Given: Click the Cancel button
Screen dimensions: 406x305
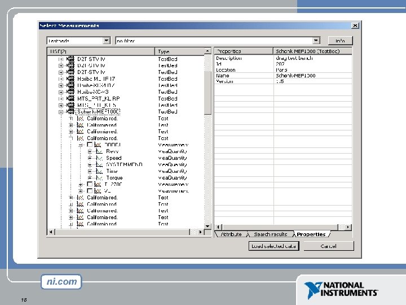Looking at the screenshot, I should [328, 246].
